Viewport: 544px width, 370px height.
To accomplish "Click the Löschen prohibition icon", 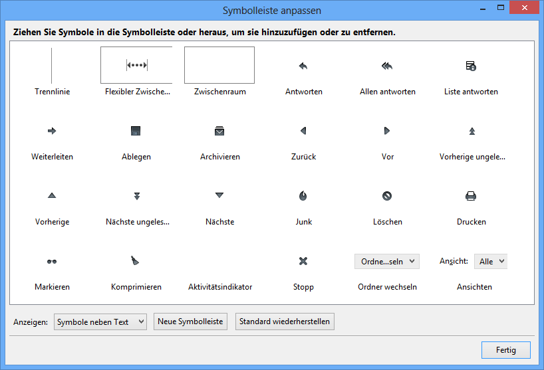I will click(387, 196).
